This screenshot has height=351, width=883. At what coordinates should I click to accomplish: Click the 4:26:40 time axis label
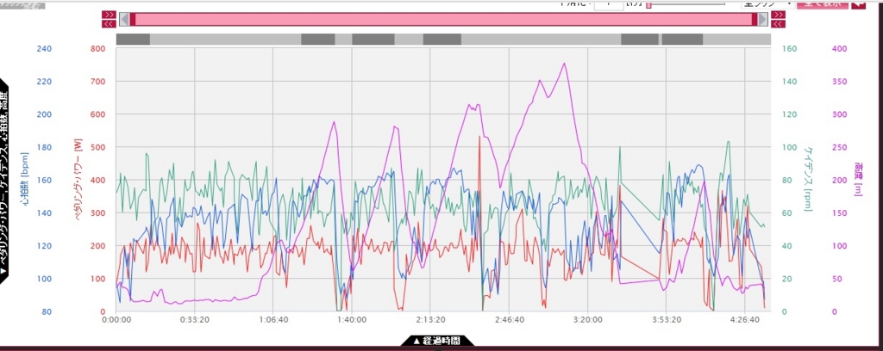[x=744, y=319]
